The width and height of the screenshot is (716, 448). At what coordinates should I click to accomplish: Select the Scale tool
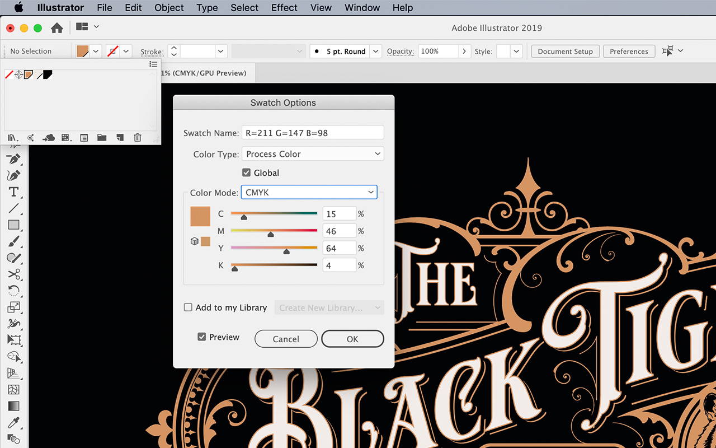click(x=14, y=307)
